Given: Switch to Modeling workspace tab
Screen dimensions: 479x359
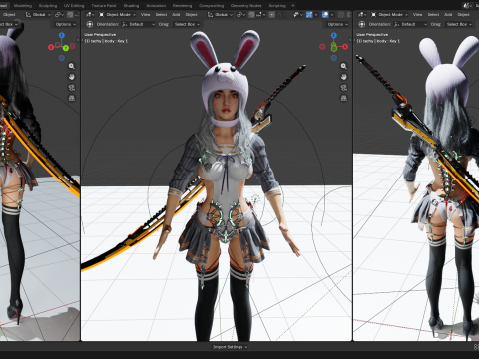Looking at the screenshot, I should tap(23, 5).
